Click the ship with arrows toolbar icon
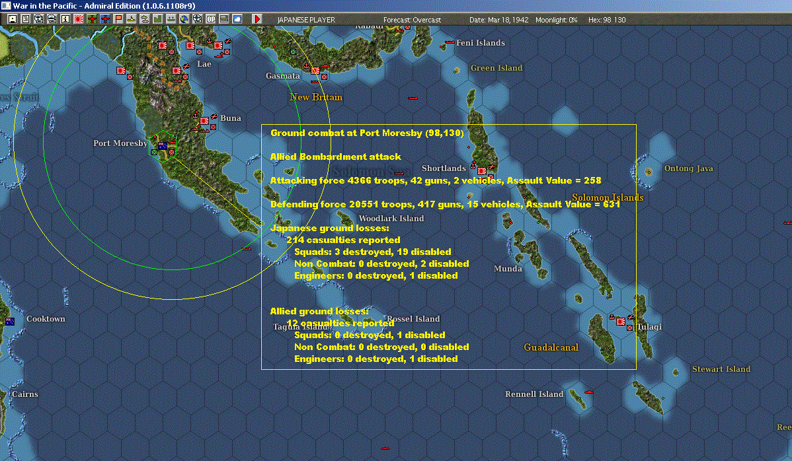Viewport: 792px width, 461px height. 171,19
